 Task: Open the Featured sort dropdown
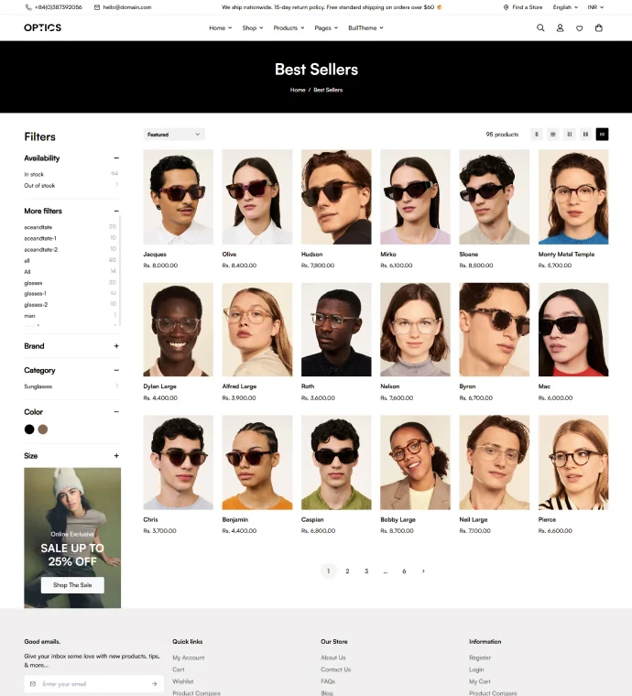point(174,134)
